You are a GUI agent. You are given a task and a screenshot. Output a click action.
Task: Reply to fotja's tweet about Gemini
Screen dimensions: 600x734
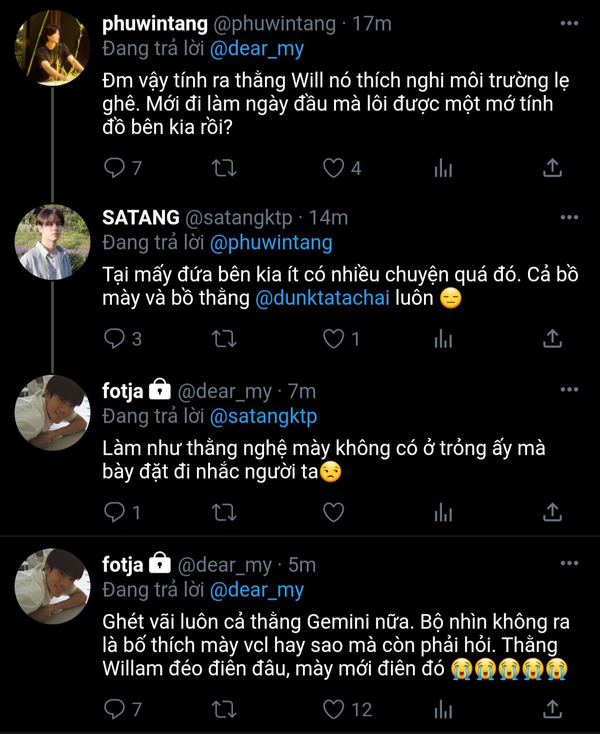click(x=115, y=710)
